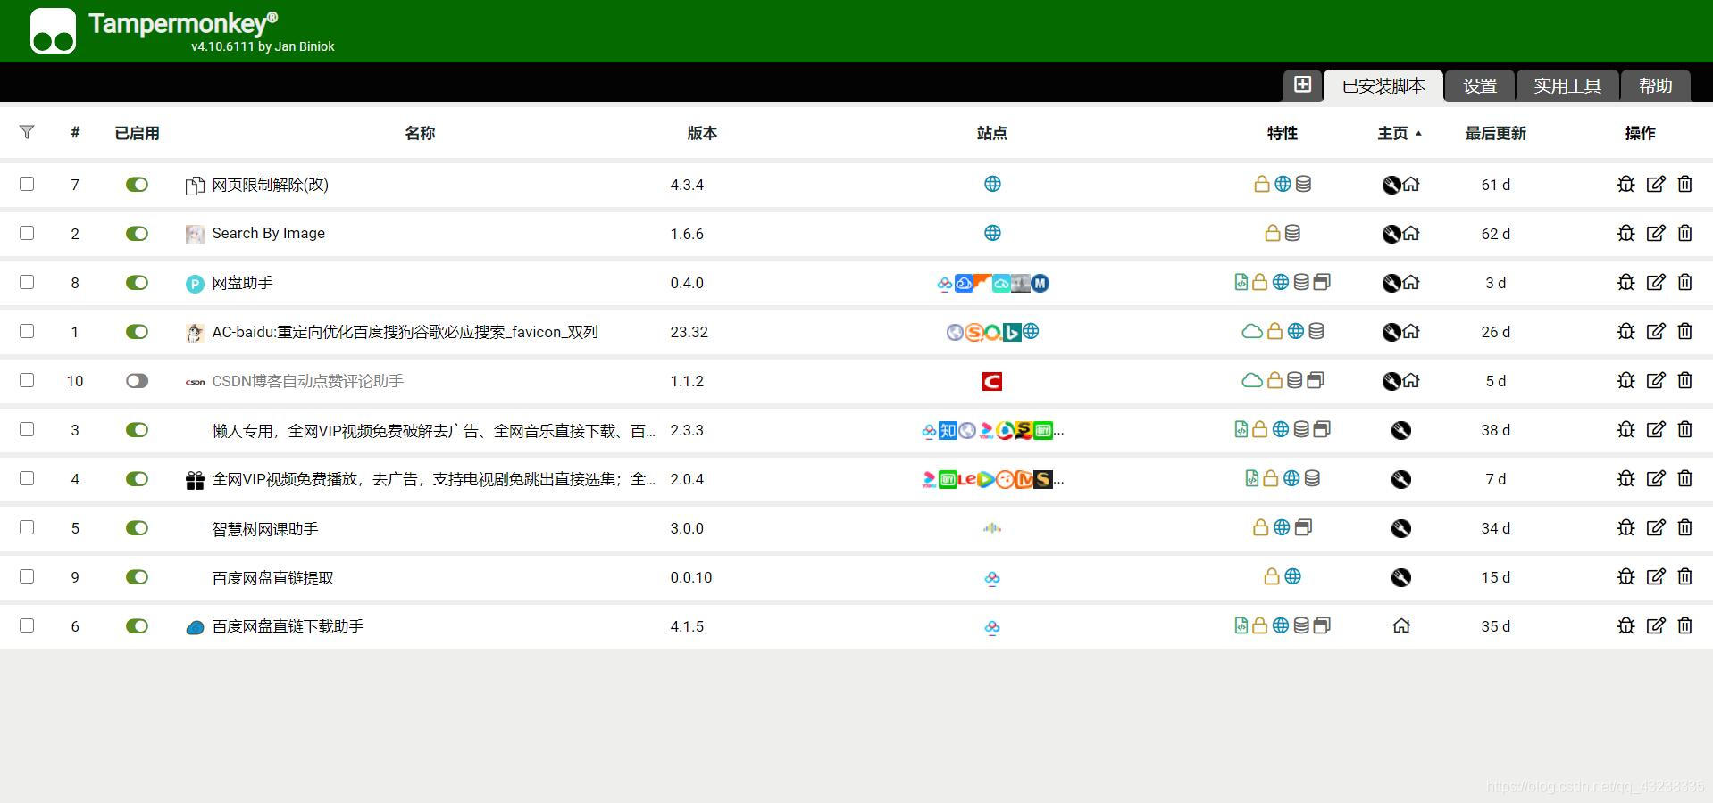Image resolution: width=1713 pixels, height=803 pixels.
Task: Open homepage icon for Search By Image
Action: pyautogui.click(x=1411, y=234)
